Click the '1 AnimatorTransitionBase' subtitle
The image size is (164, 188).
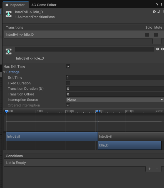click(35, 17)
